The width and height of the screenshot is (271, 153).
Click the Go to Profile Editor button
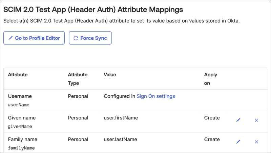click(x=34, y=38)
